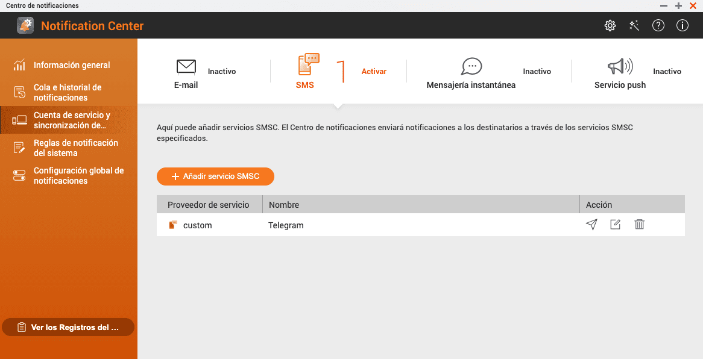Maximize the window with plus button
The width and height of the screenshot is (703, 359).
click(678, 6)
